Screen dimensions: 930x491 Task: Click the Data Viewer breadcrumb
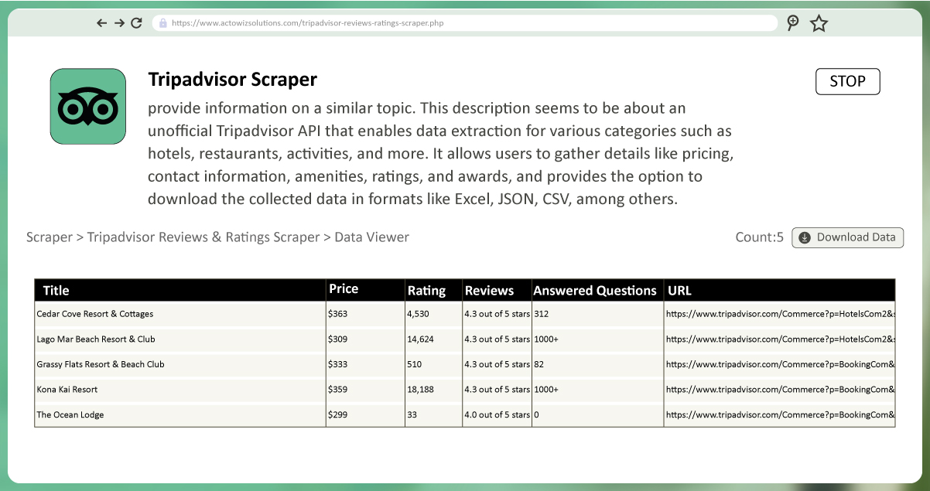pos(372,237)
